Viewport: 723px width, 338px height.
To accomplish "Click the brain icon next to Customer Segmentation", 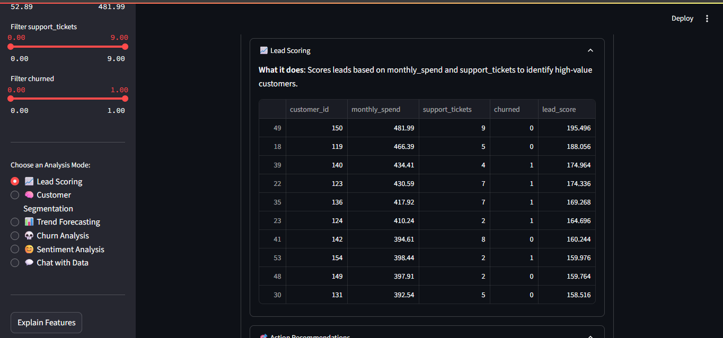I will point(29,195).
